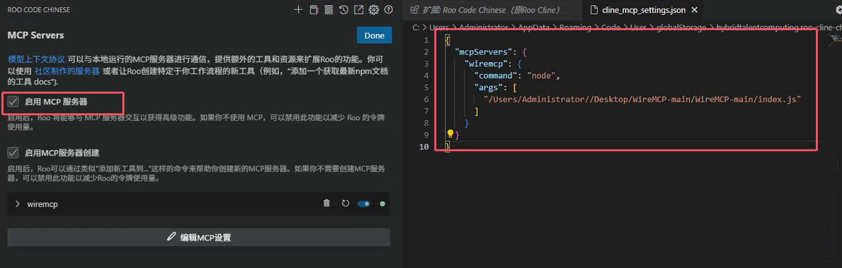Click the "args" key in editor

point(488,87)
